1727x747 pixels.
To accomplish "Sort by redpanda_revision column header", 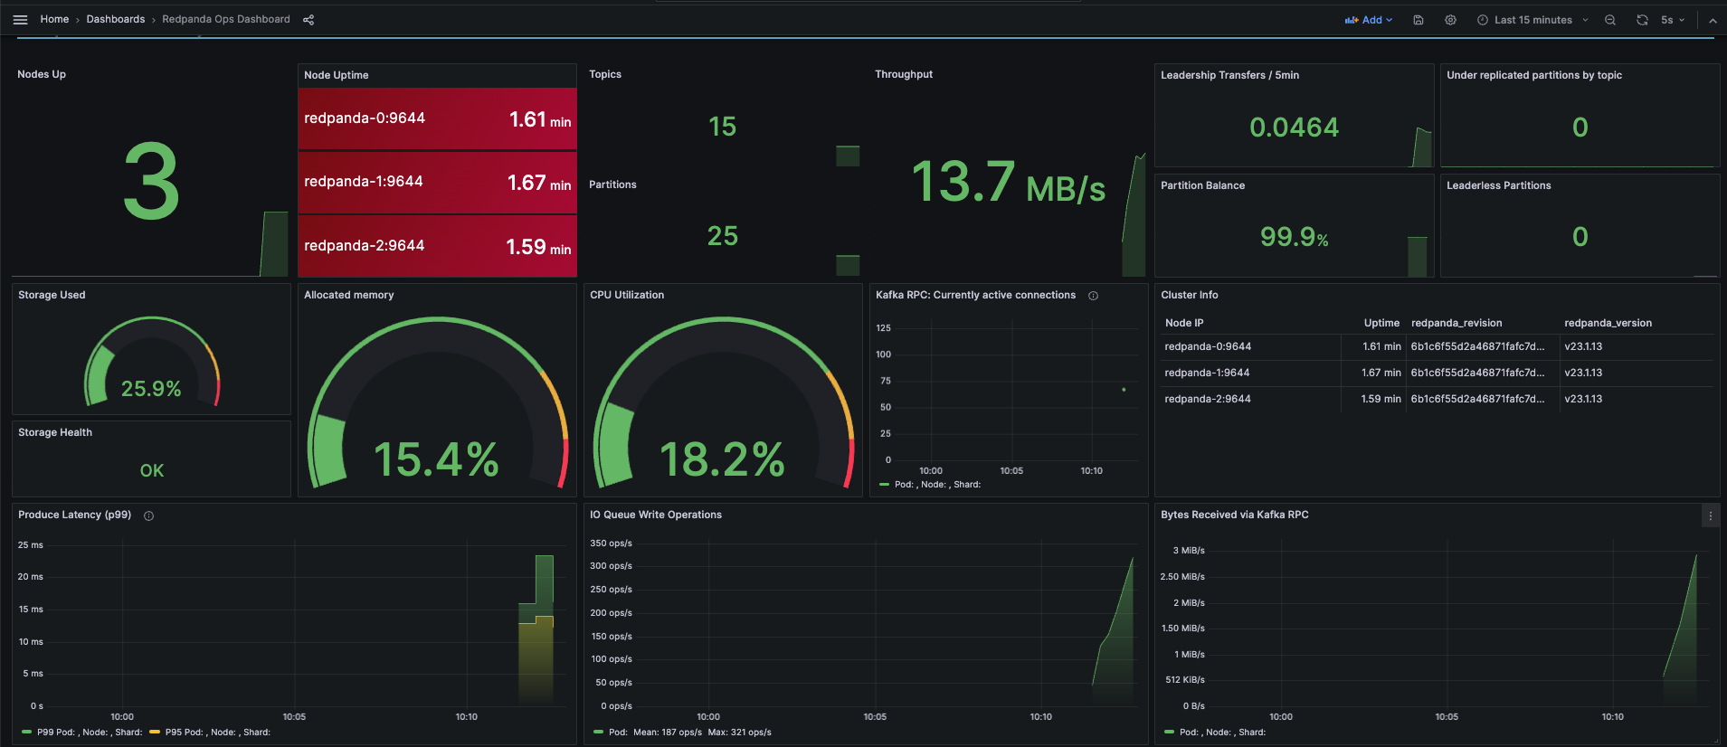I will pyautogui.click(x=1457, y=323).
